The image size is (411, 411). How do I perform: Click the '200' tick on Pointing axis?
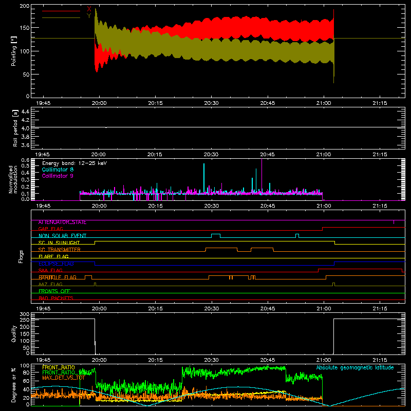point(24,6)
